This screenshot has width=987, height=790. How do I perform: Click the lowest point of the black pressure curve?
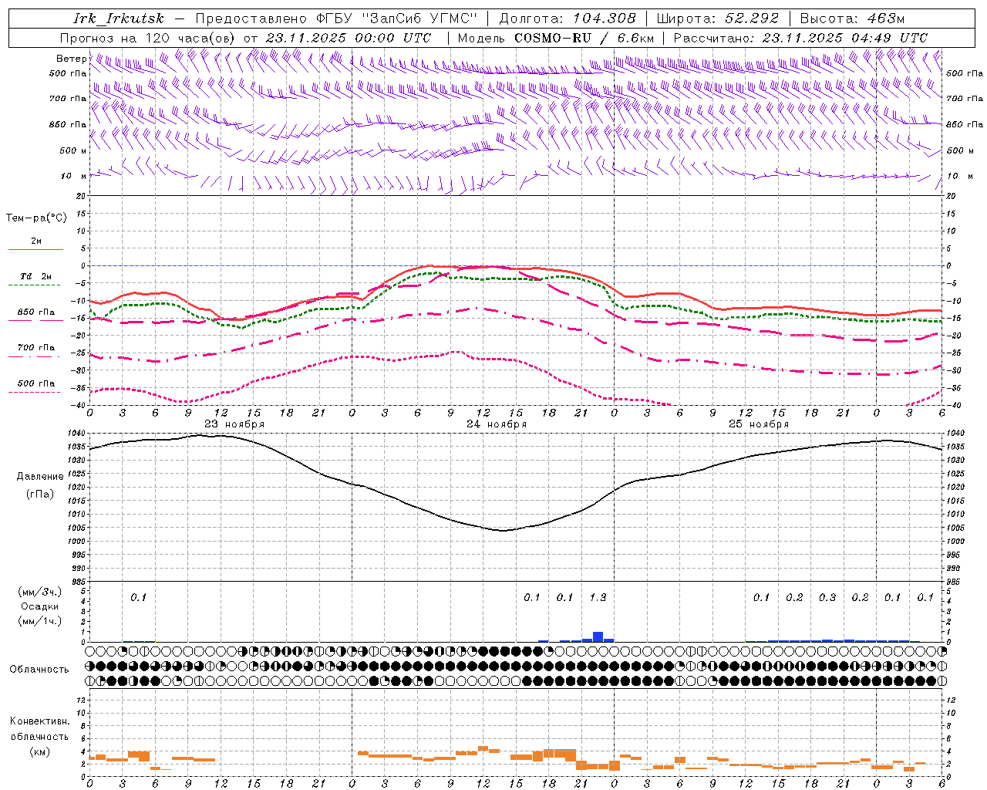point(503,530)
